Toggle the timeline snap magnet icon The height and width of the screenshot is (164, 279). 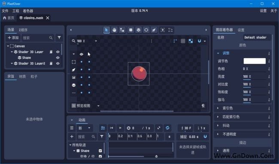coord(205,137)
